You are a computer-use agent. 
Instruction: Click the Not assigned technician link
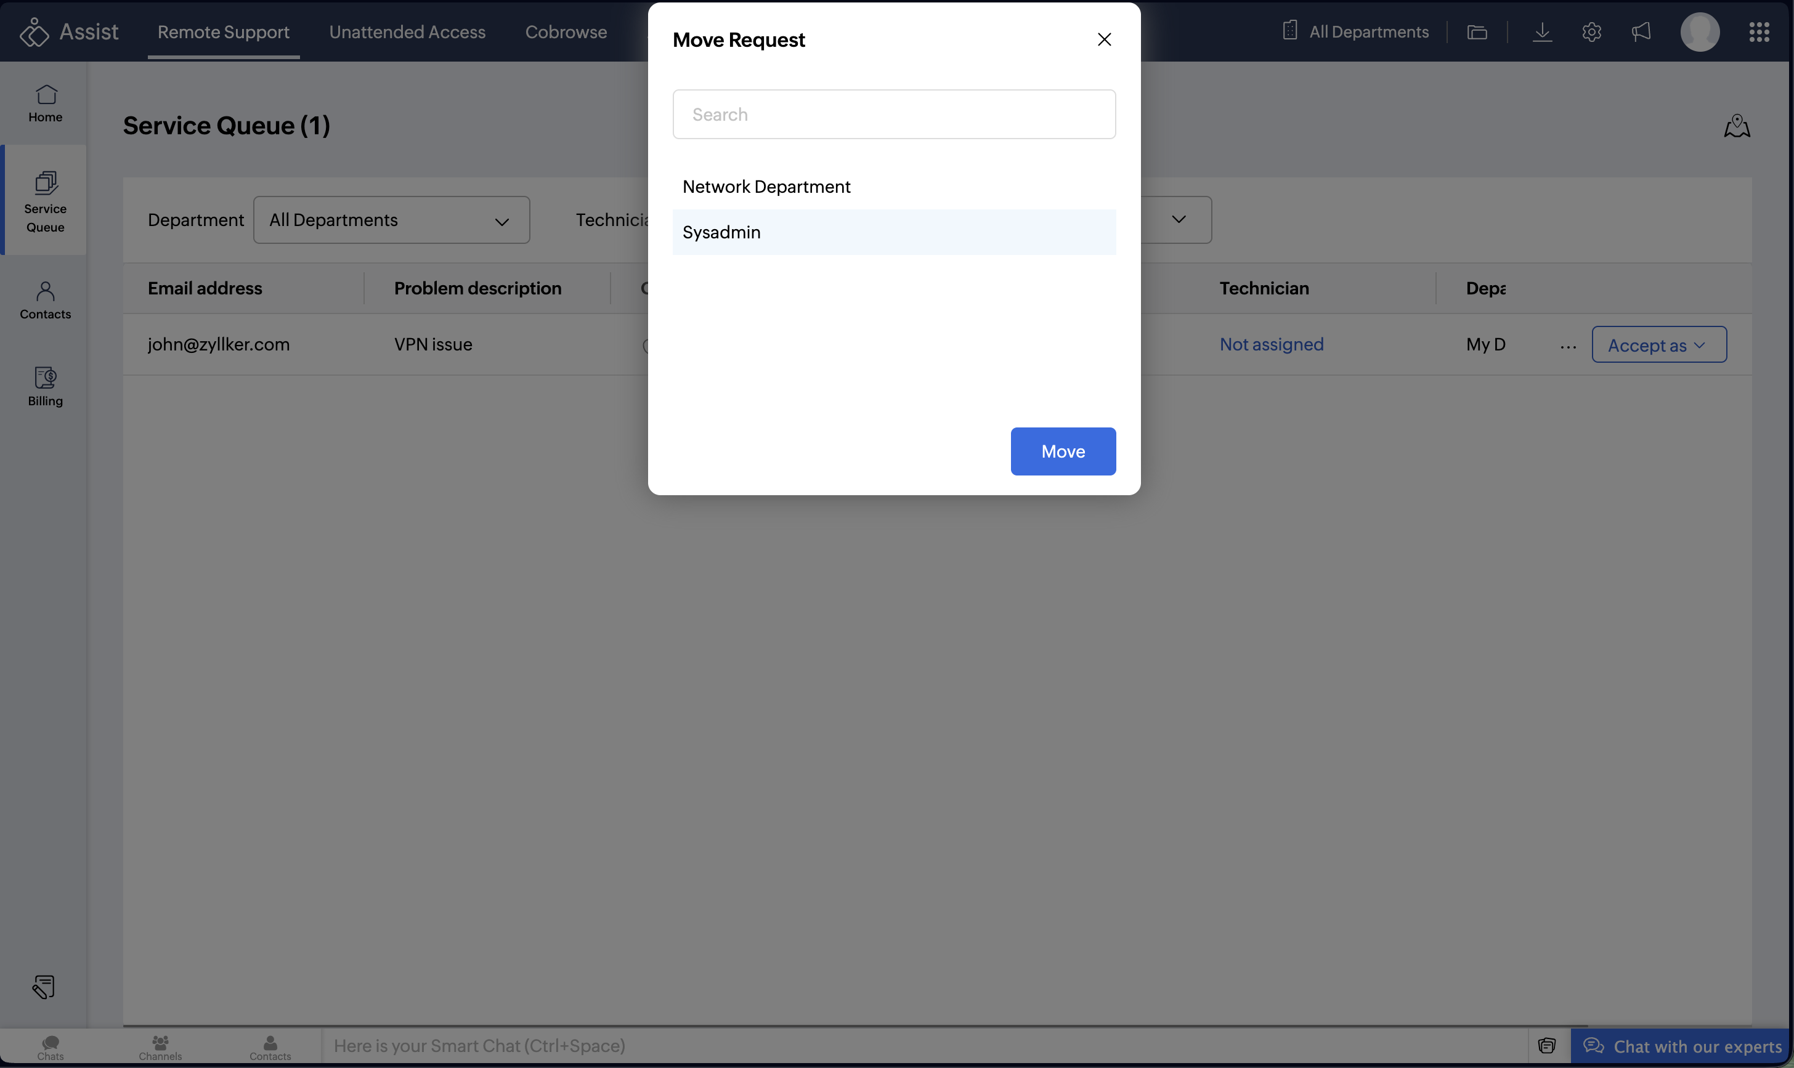[x=1271, y=345]
